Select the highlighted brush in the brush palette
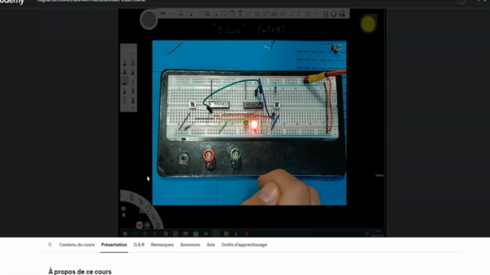The width and height of the screenshot is (490, 275). pyautogui.click(x=125, y=82)
